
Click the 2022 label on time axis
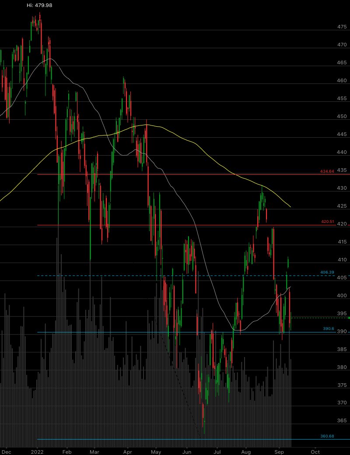(38, 452)
